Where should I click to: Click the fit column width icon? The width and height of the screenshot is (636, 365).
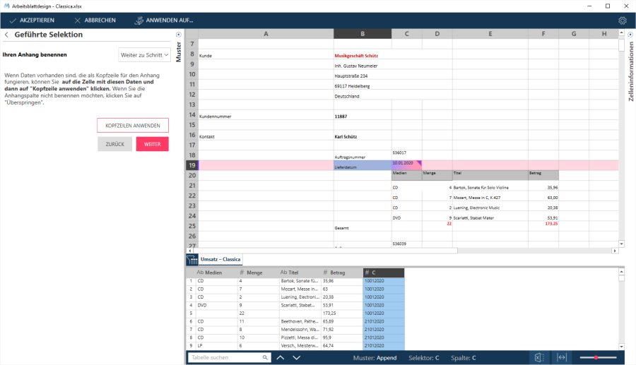[x=562, y=358]
